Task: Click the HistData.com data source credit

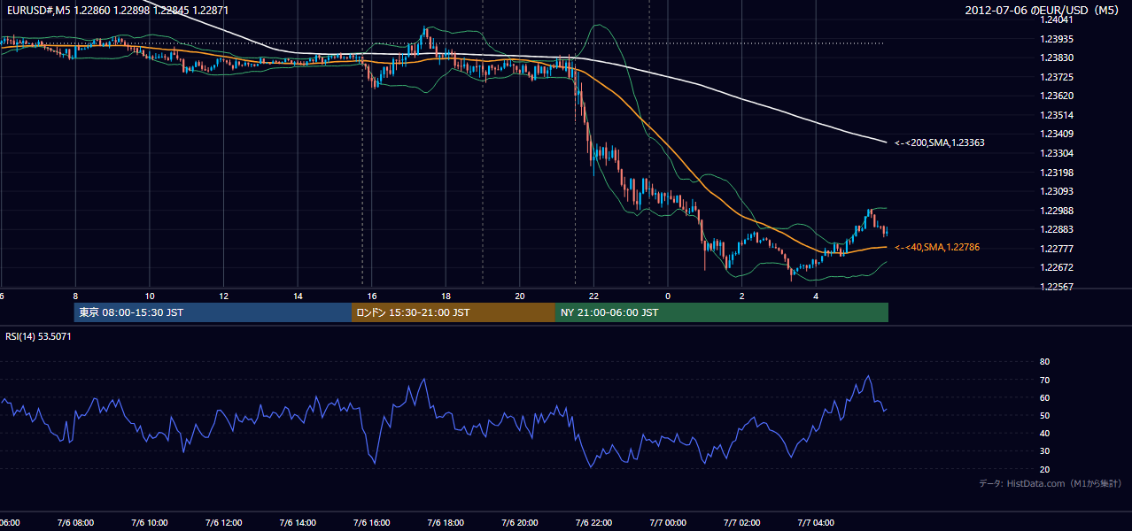Action: pos(1051,483)
